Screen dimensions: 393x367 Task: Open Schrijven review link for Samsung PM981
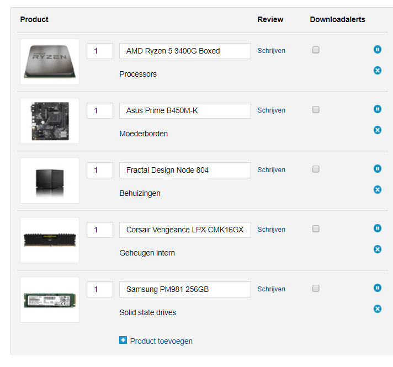[x=271, y=289]
